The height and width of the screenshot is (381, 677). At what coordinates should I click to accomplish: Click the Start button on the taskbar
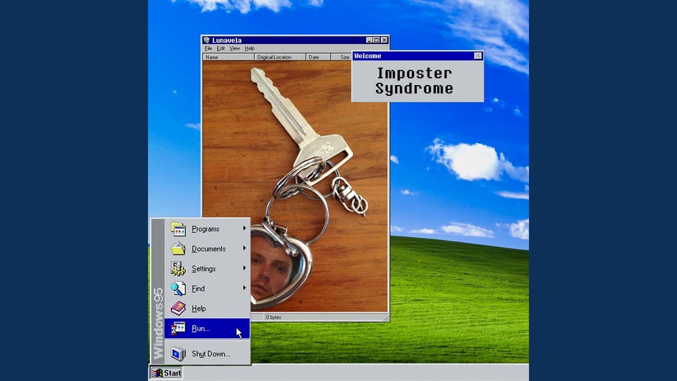167,373
